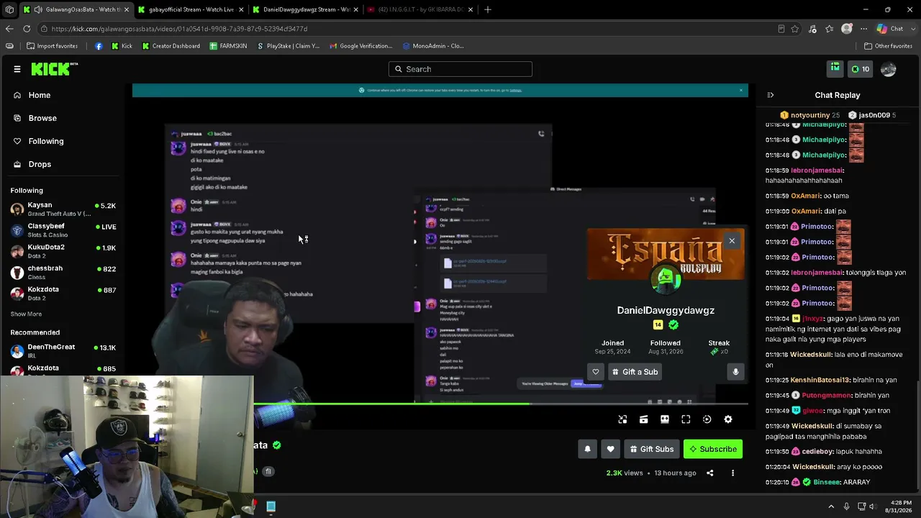Screen dimensions: 921x518
Task: Expand Following list with Show More
Action: [26, 314]
